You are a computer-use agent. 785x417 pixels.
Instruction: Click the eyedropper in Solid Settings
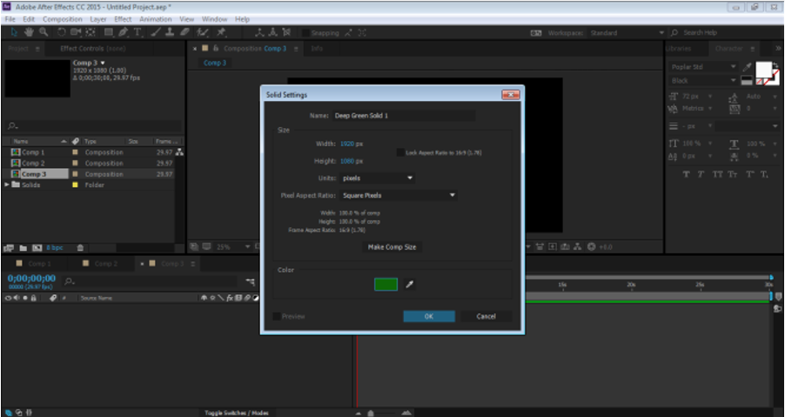click(410, 285)
